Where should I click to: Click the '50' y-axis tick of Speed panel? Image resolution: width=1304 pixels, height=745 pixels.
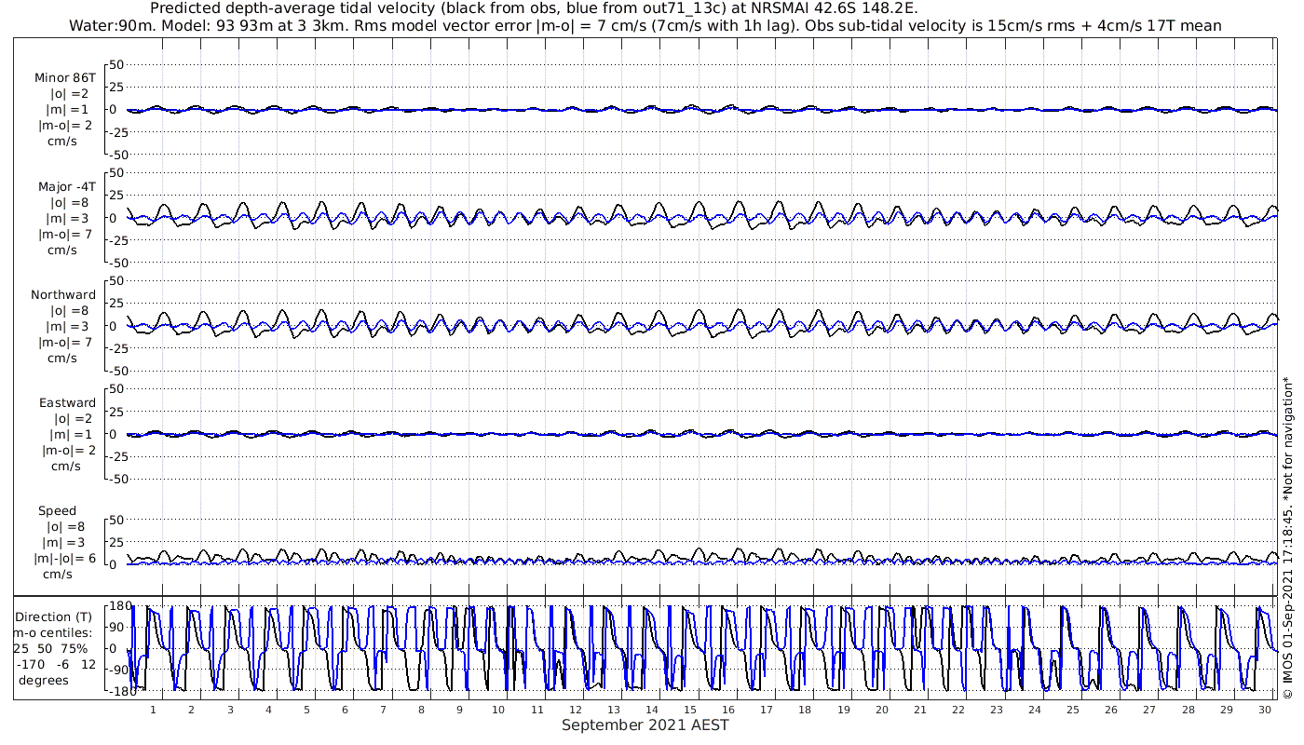(x=117, y=520)
